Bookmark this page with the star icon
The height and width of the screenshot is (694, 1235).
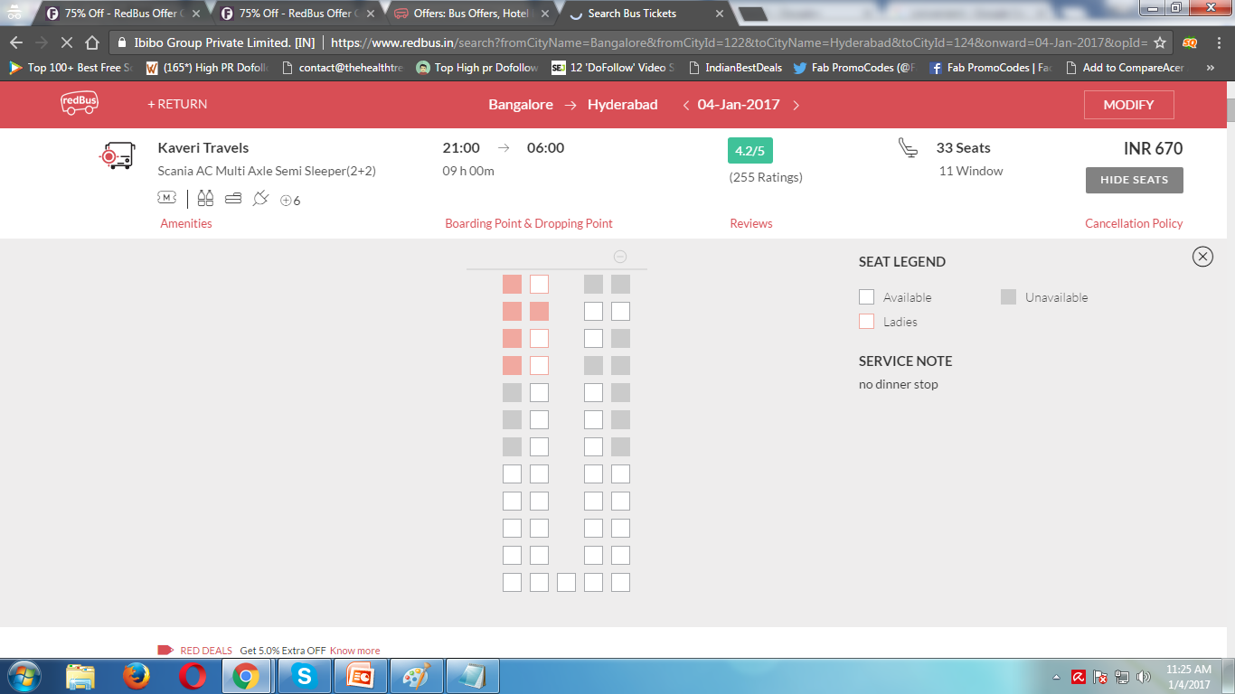pos(1160,42)
